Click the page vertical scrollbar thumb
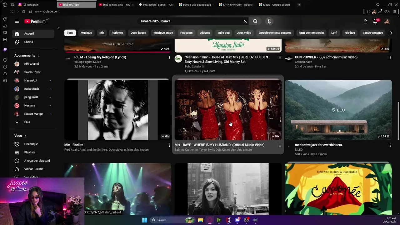Screen dimensions: 400x225 (398, 121)
